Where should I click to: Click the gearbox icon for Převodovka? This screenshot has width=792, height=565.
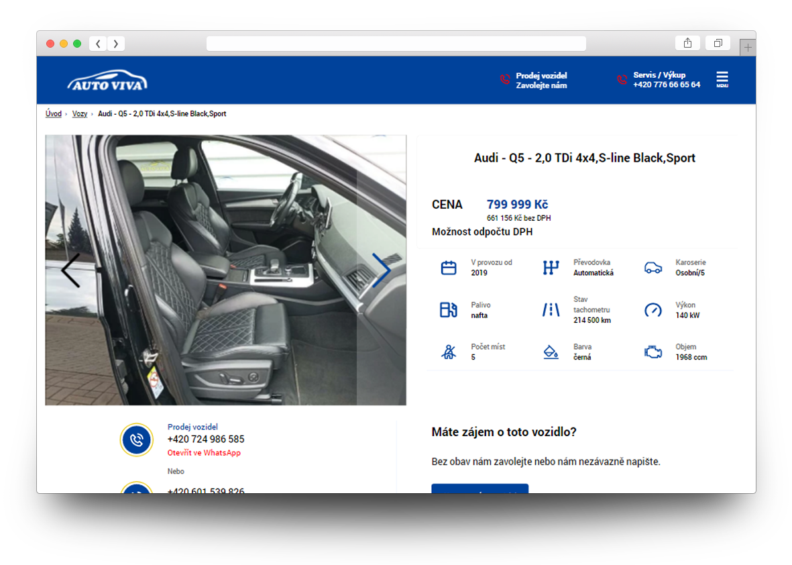point(551,267)
